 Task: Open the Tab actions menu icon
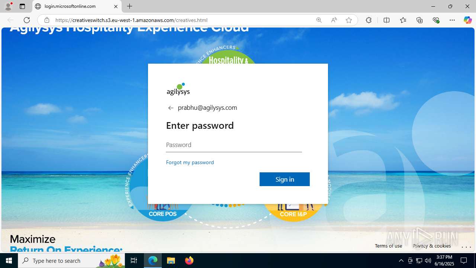pos(22,6)
